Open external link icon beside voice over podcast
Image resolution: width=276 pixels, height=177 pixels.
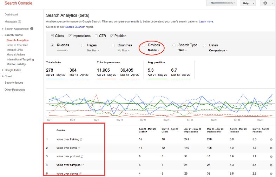[x=82, y=156]
